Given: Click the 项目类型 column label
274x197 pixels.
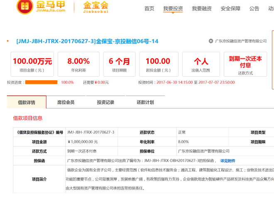Looking at the screenshot, I should (x=258, y=132).
